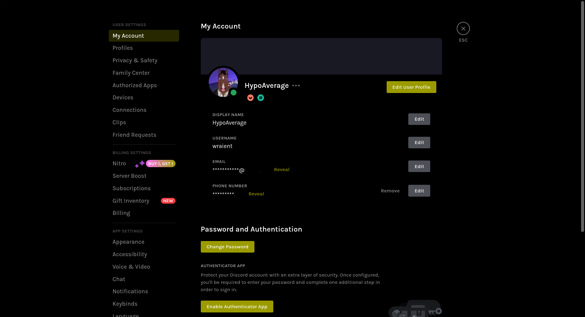Click the Change Password button

tap(227, 247)
